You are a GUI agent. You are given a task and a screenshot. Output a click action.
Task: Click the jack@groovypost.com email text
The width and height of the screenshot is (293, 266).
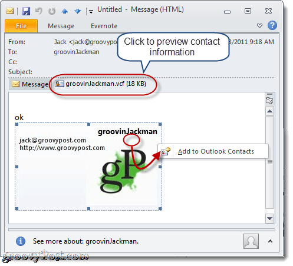(52, 140)
